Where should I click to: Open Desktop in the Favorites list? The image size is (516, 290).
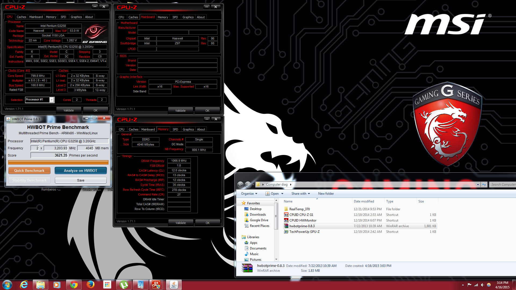tap(255, 209)
